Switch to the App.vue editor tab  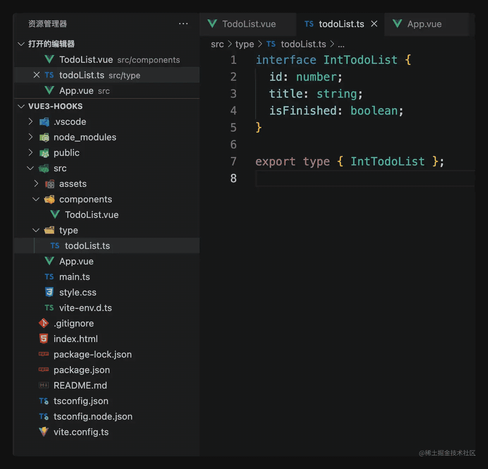point(424,24)
